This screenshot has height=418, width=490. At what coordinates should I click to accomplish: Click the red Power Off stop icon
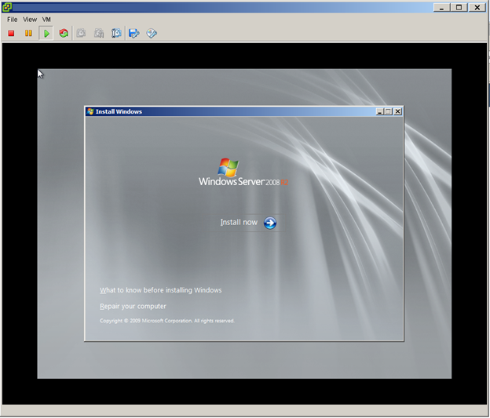point(11,33)
